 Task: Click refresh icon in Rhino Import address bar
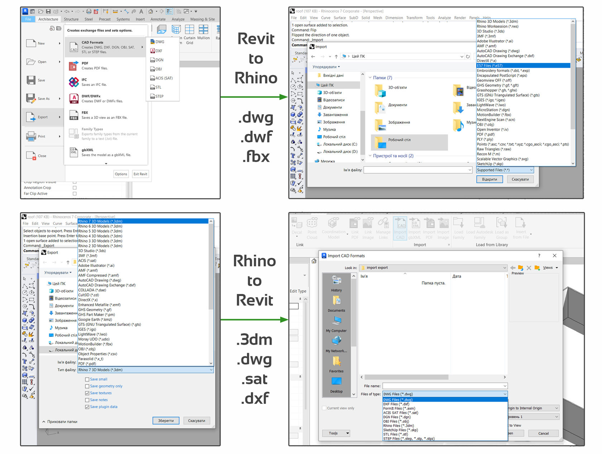point(468,57)
